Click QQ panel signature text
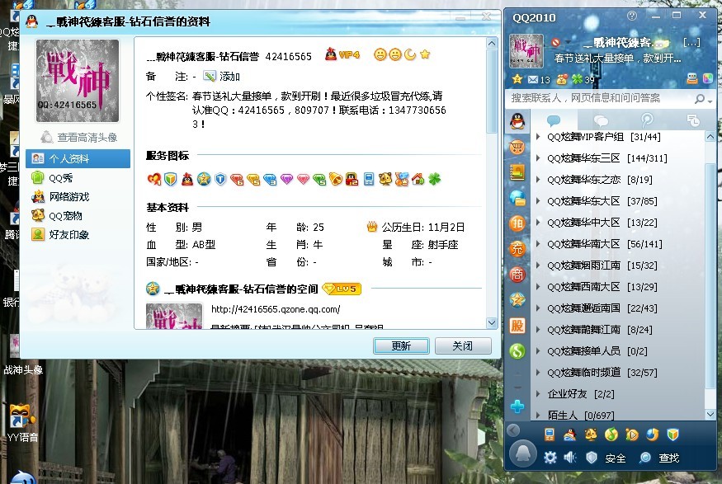The height and width of the screenshot is (484, 722). coord(617,59)
